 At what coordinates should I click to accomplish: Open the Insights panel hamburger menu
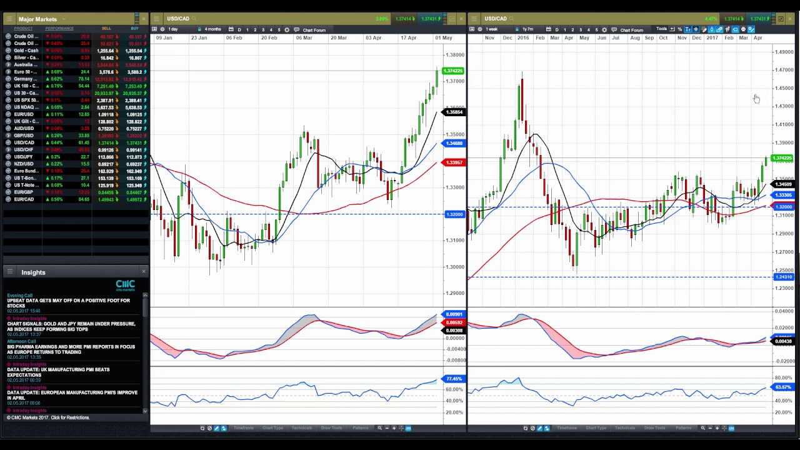[9, 272]
